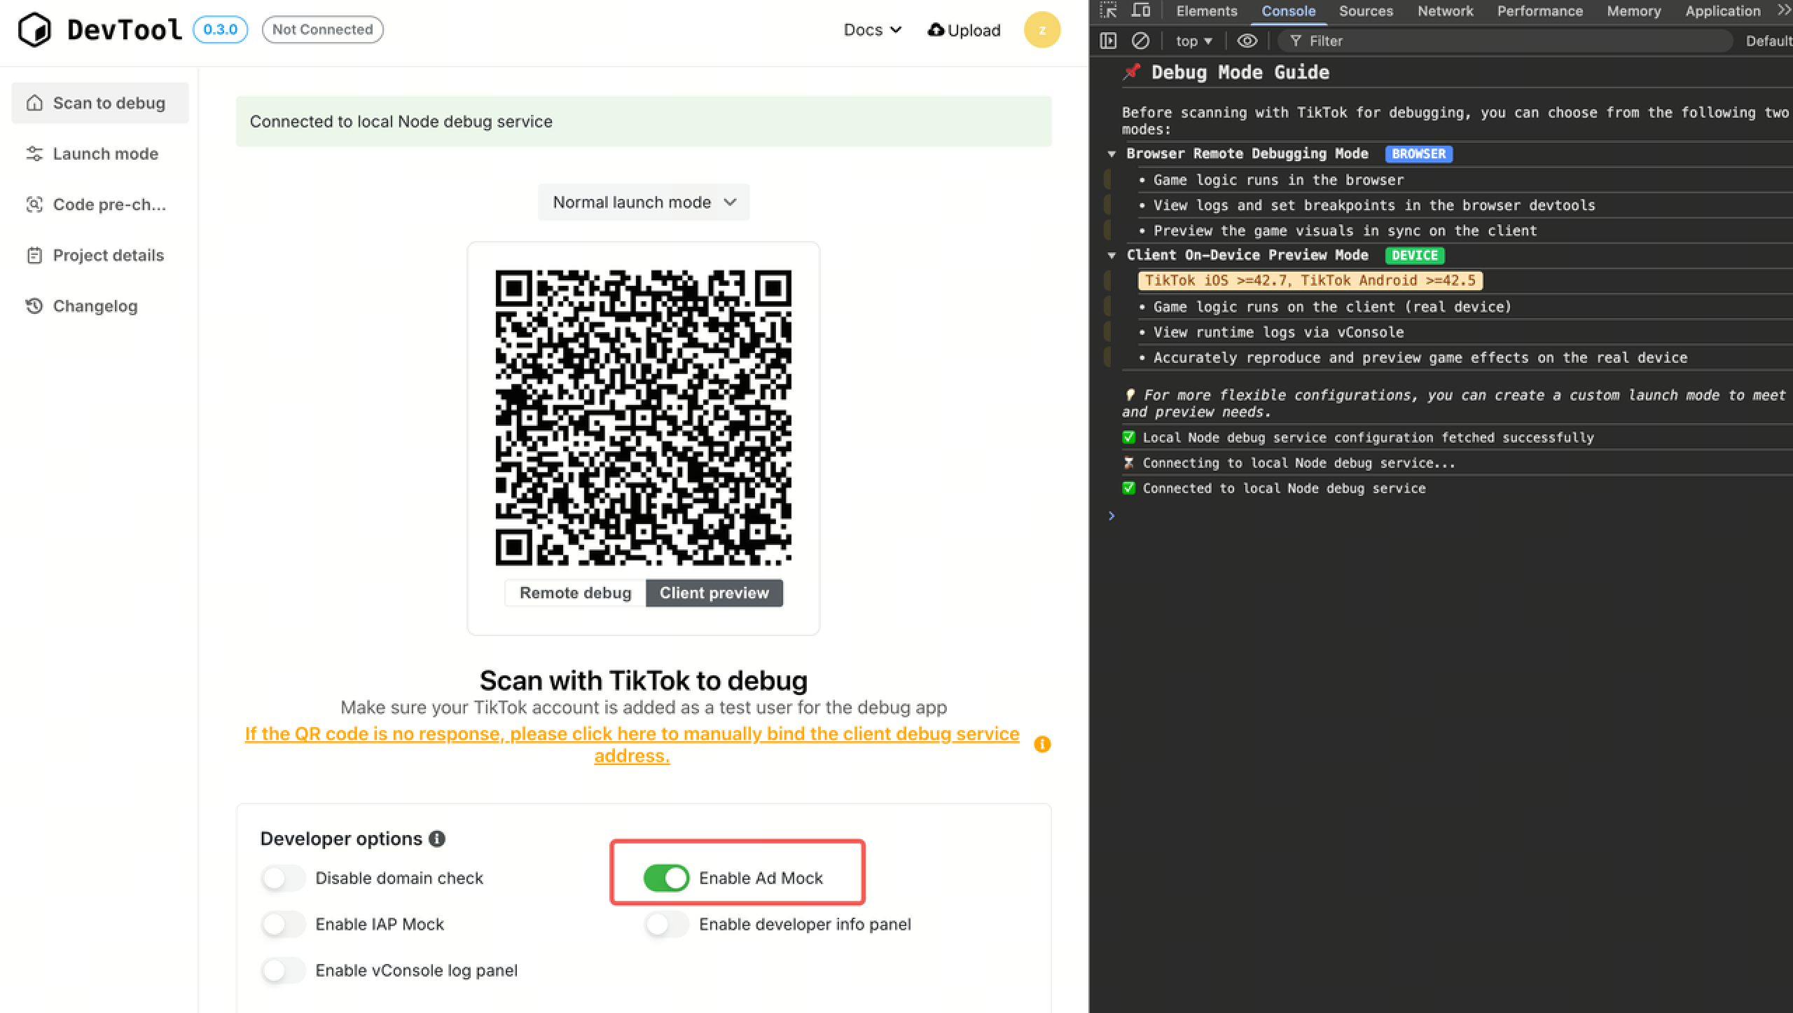Toggle Disable domain check switch

283,878
